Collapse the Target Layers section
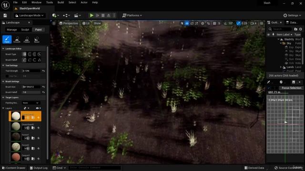This screenshot has height=171, width=305. 3,97
